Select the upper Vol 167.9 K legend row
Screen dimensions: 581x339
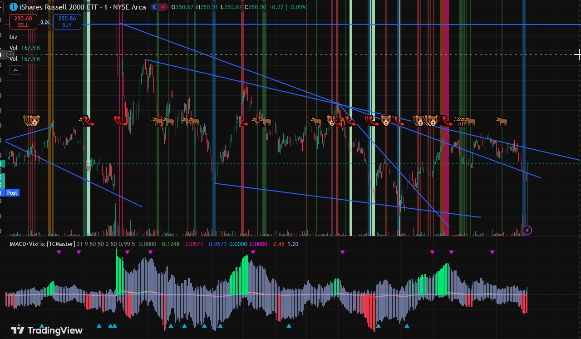point(25,48)
